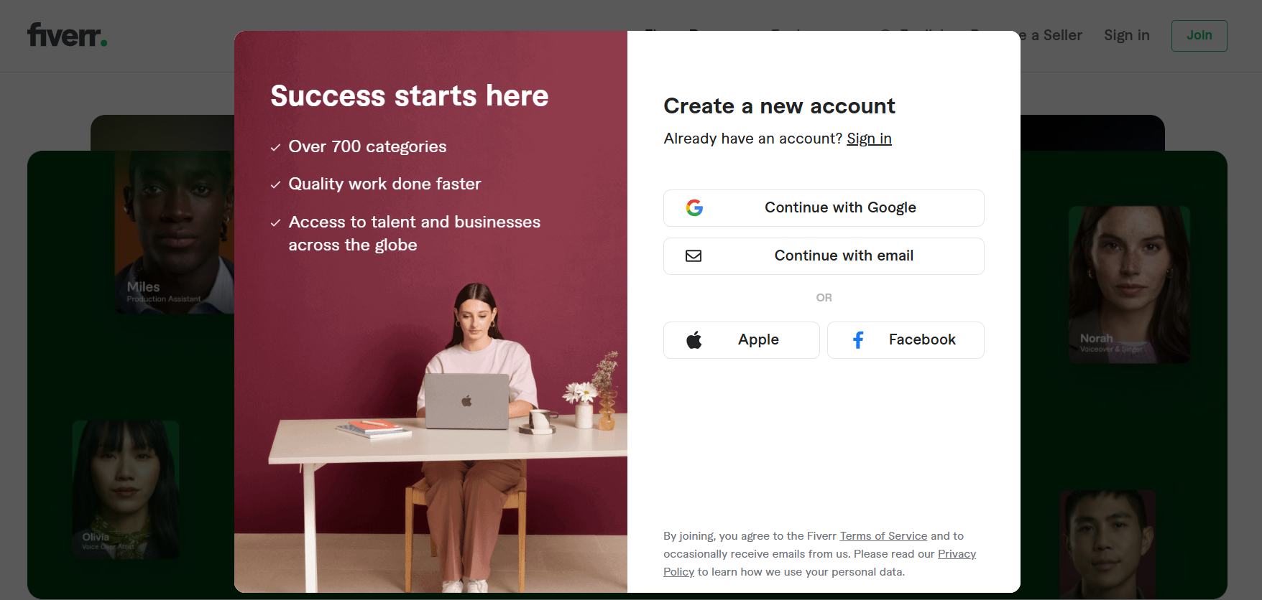This screenshot has width=1262, height=600.
Task: Click the Google logo icon
Action: pyautogui.click(x=694, y=208)
